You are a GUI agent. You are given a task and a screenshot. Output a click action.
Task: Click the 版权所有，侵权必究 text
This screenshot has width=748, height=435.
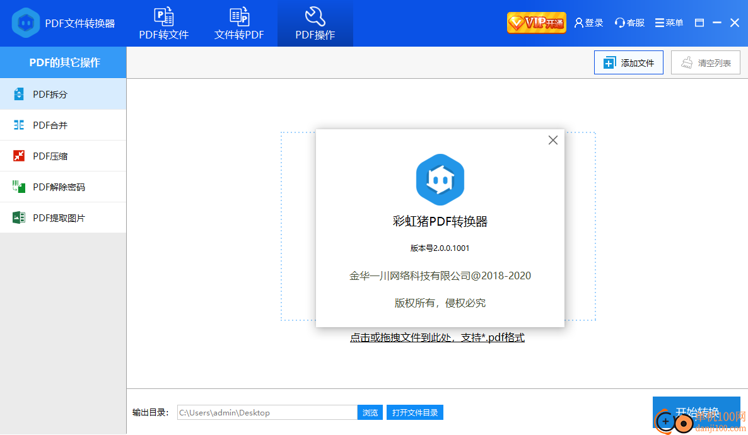440,303
